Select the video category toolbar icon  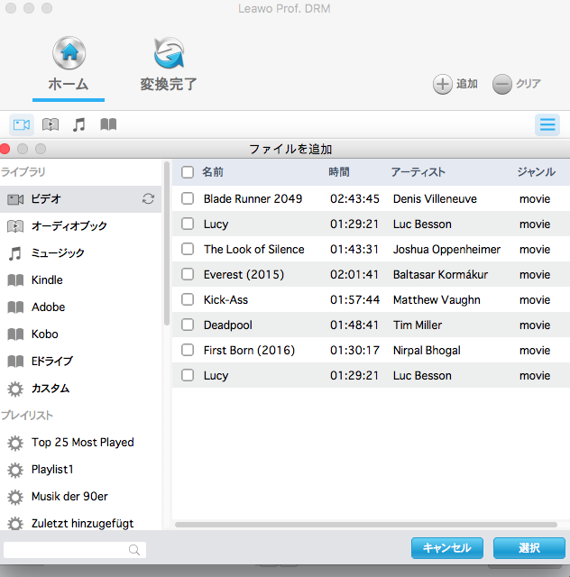click(22, 124)
